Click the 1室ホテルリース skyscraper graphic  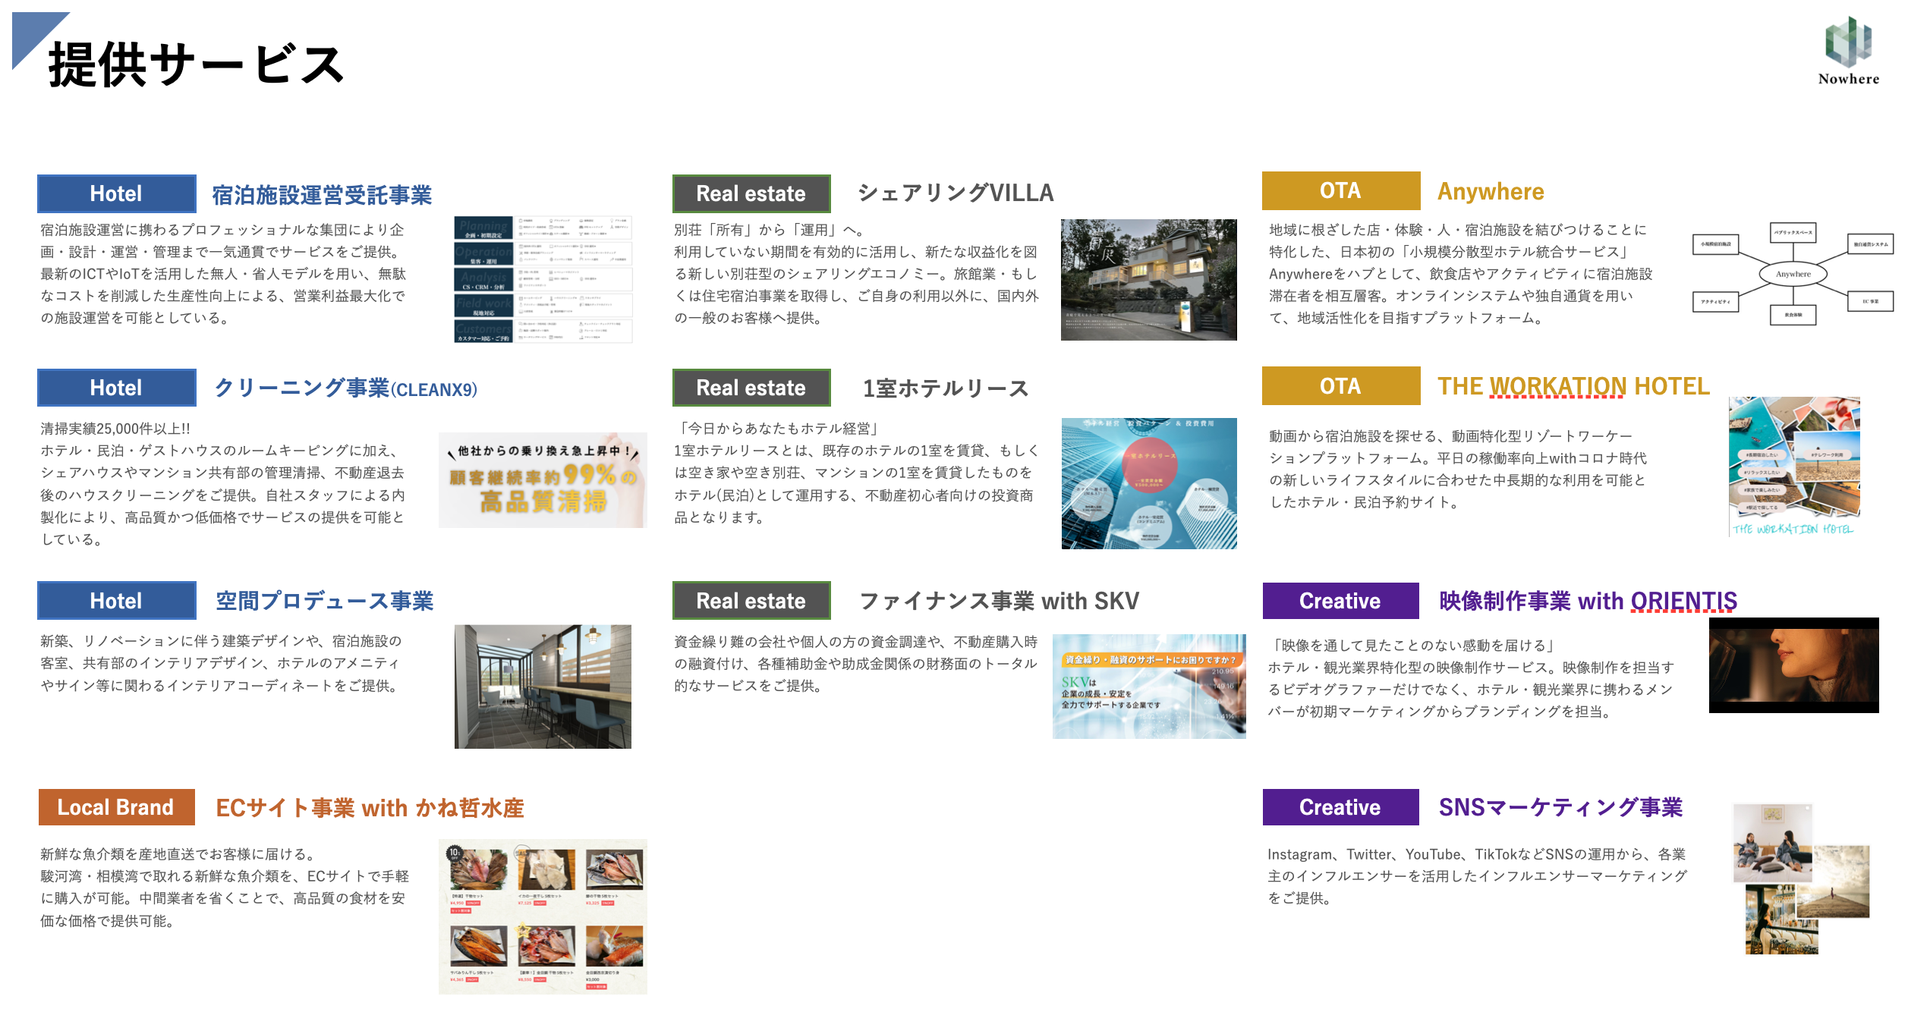(x=1148, y=482)
